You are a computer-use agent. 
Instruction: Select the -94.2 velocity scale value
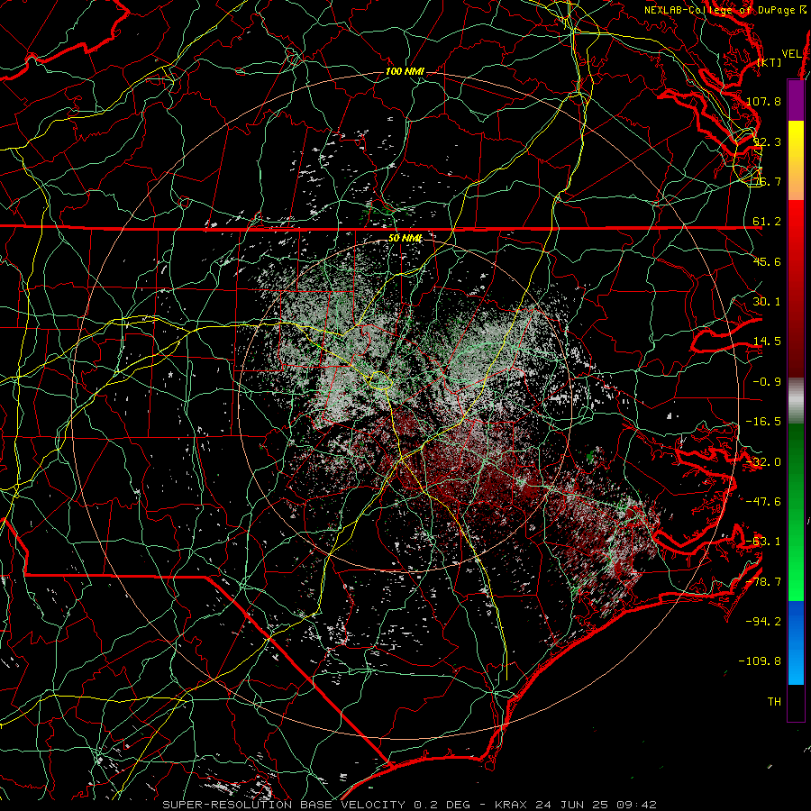[x=763, y=622]
